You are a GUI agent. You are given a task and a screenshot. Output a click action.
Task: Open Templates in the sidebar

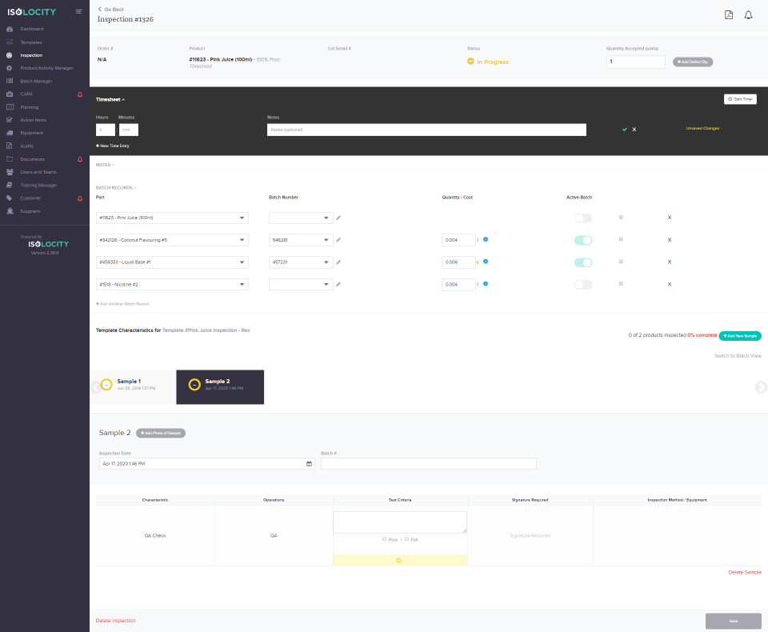point(31,42)
